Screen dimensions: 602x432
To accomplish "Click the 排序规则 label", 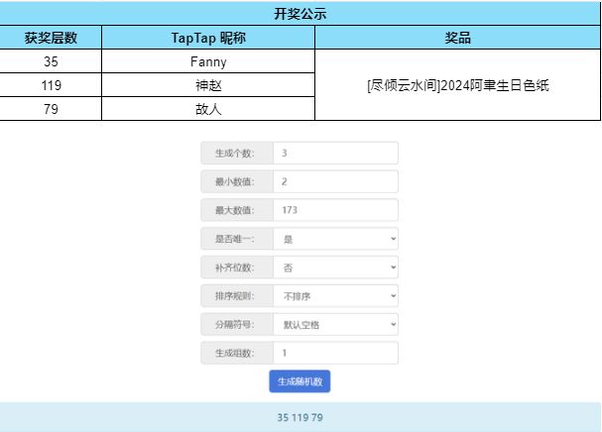I will click(x=235, y=296).
